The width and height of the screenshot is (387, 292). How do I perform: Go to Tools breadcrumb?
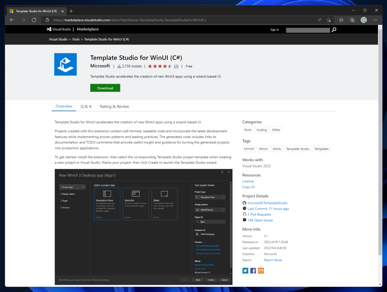coord(76,39)
